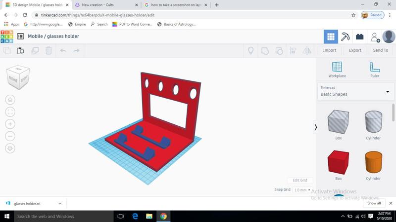The height and width of the screenshot is (222, 396).
Task: Click the Zoom out minus button
Action: (x=10, y=136)
